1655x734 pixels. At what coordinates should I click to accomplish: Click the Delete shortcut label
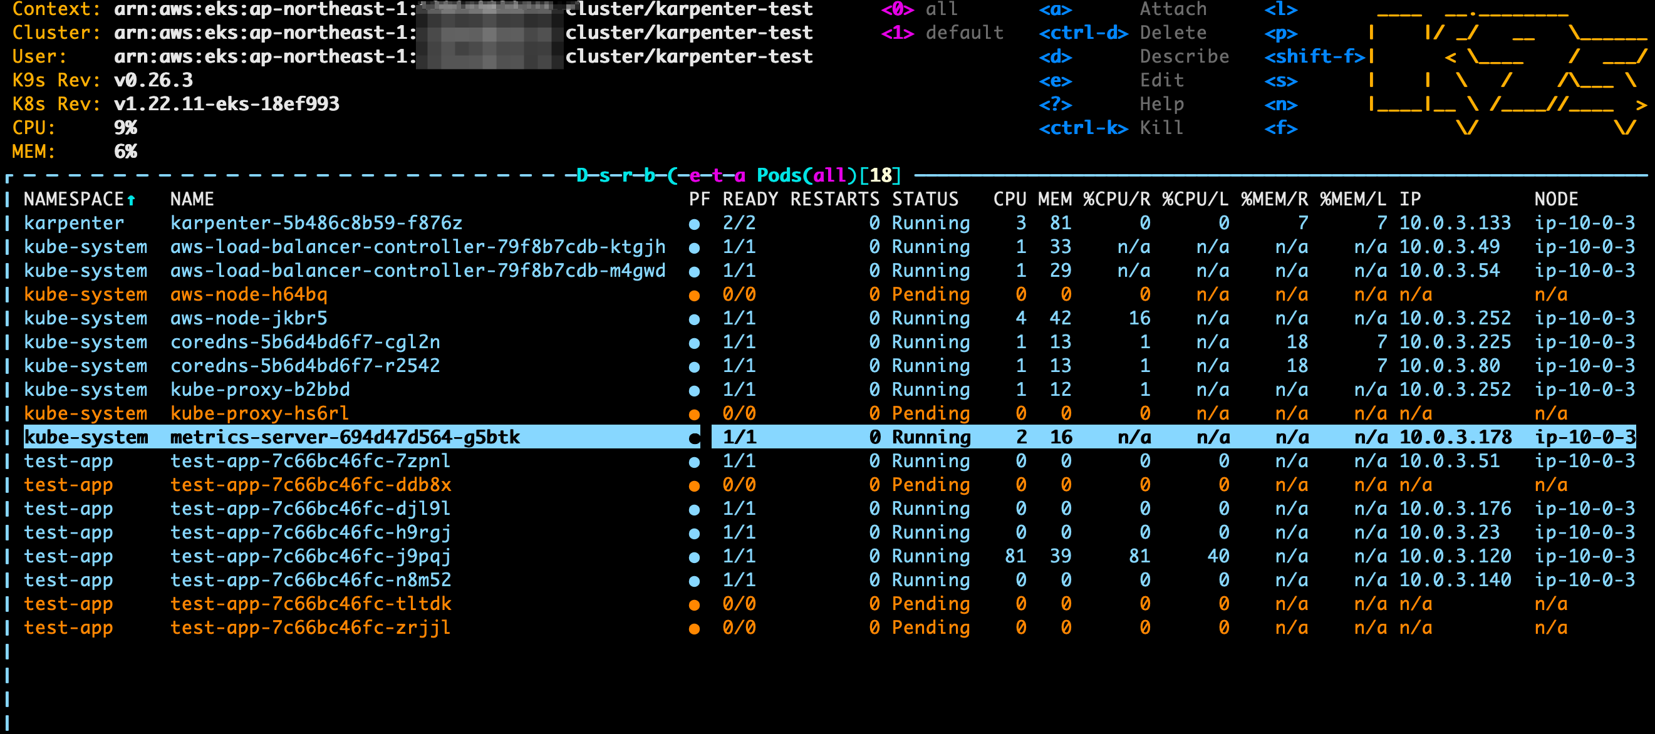[1173, 33]
